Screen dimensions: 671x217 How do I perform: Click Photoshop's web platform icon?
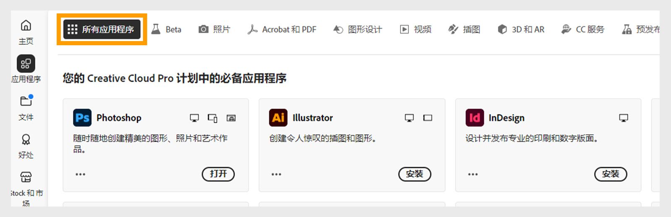(x=231, y=118)
